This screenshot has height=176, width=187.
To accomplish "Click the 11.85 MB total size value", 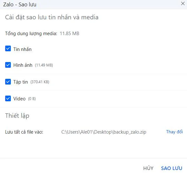I will coord(70,34).
